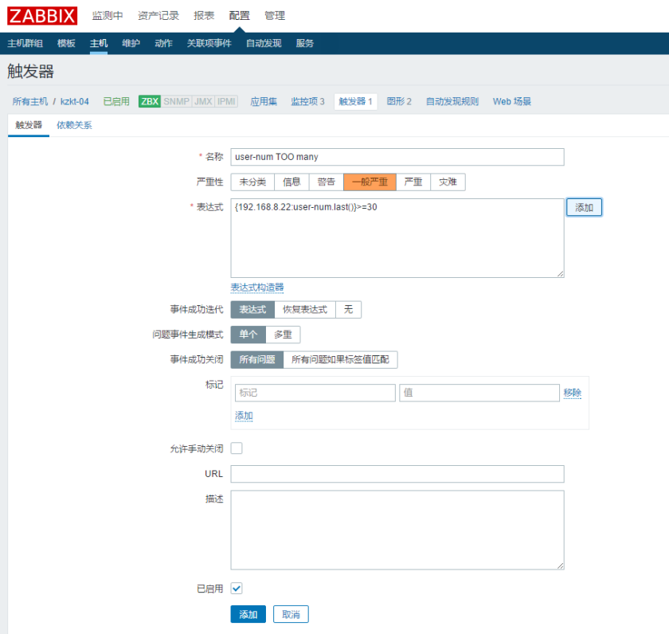Click 移除 to remove the tag row
The image size is (669, 634).
(573, 393)
